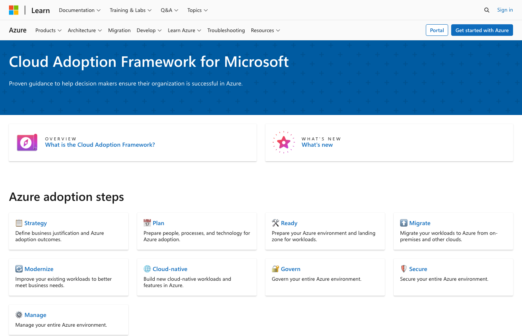The height and width of the screenshot is (336, 522).
Task: Click the Manage gear icon
Action: [x=19, y=315]
